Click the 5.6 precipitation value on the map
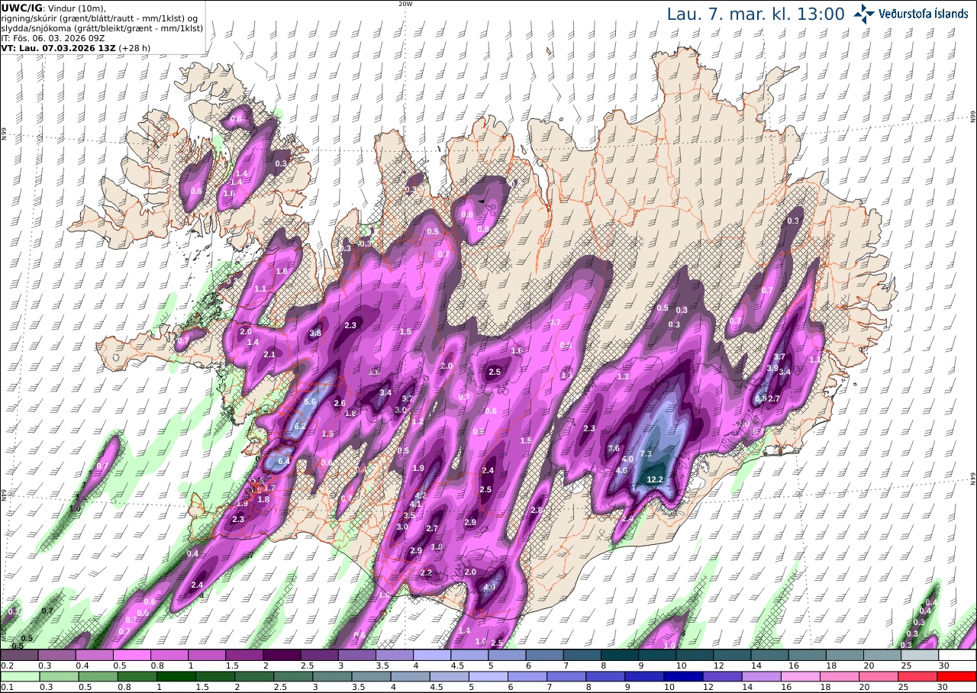 (310, 401)
